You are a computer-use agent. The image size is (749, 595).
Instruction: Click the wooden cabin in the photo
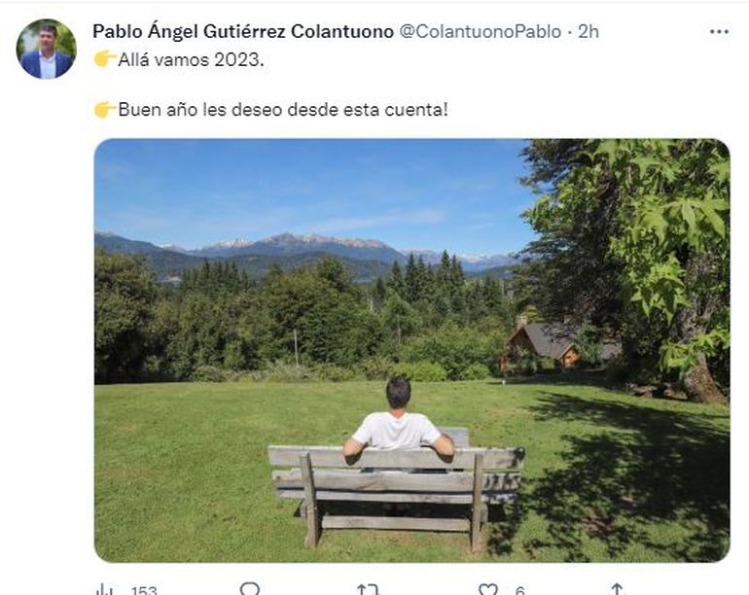[x=545, y=345]
